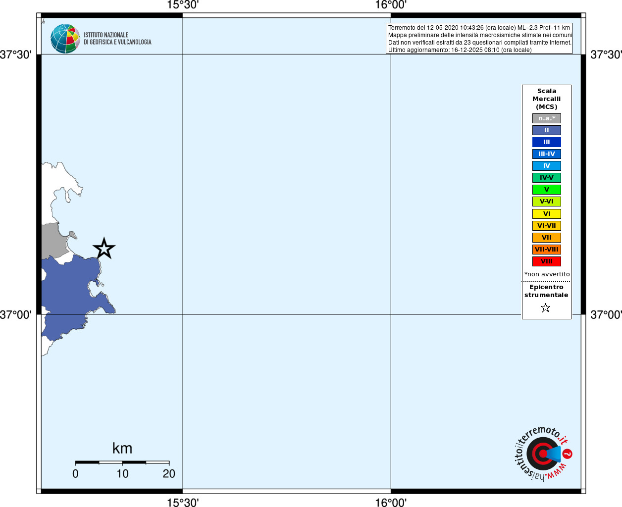Click the km scale bar

click(x=122, y=462)
